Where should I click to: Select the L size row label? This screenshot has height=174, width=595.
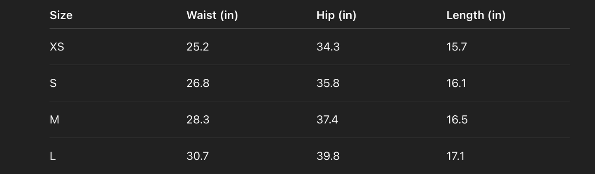coord(53,156)
